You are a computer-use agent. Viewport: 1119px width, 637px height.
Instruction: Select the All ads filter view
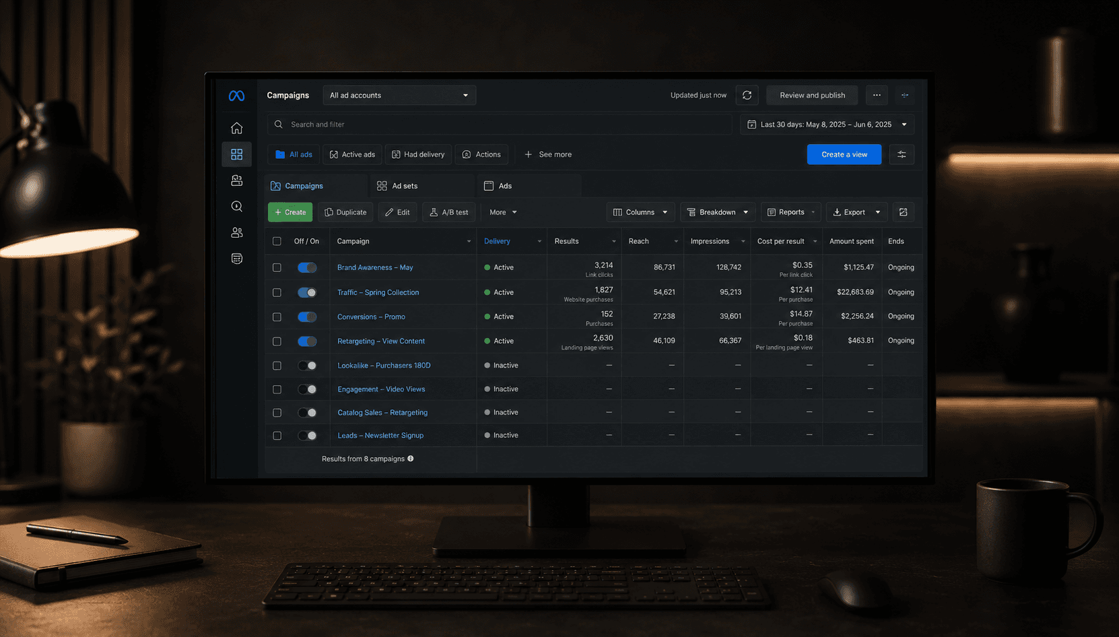pos(294,154)
